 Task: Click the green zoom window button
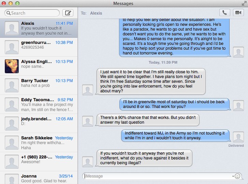[x=17, y=3]
